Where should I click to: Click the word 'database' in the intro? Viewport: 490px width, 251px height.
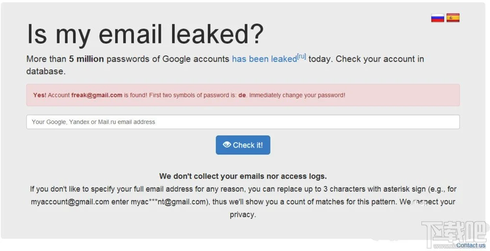[46, 71]
